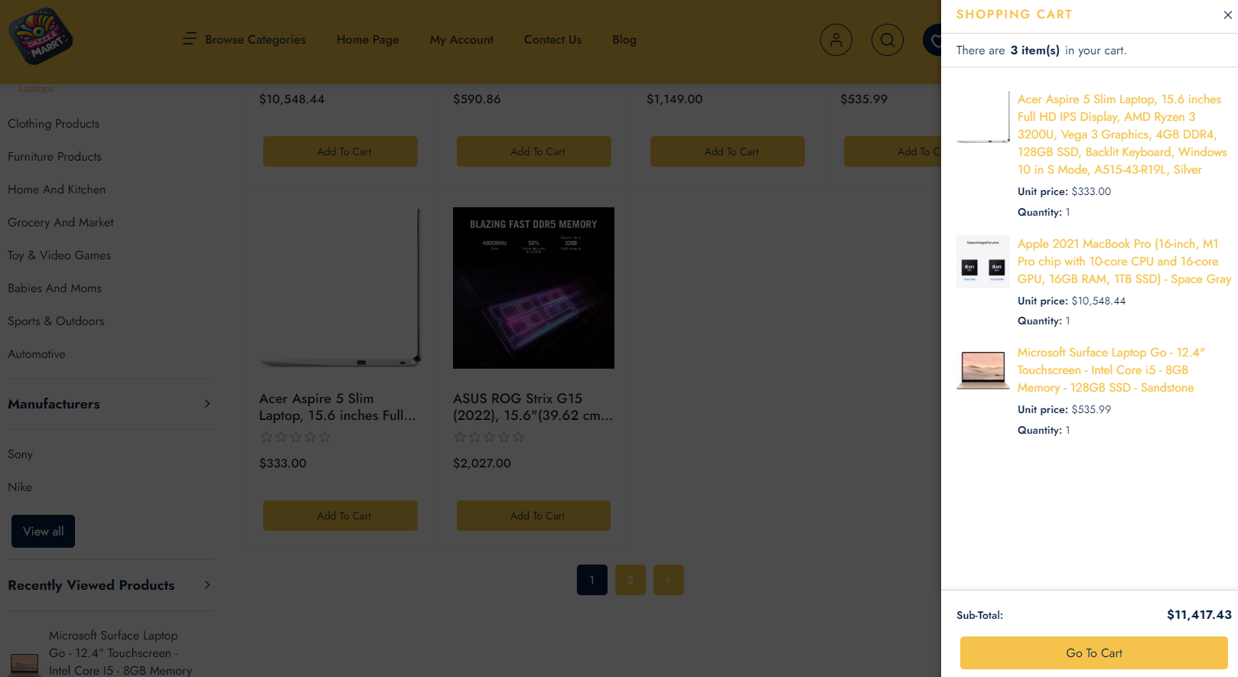The width and height of the screenshot is (1238, 677).
Task: Click the Go To Cart button
Action: (x=1094, y=653)
